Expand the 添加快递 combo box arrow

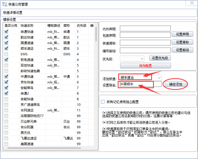tap(159, 77)
